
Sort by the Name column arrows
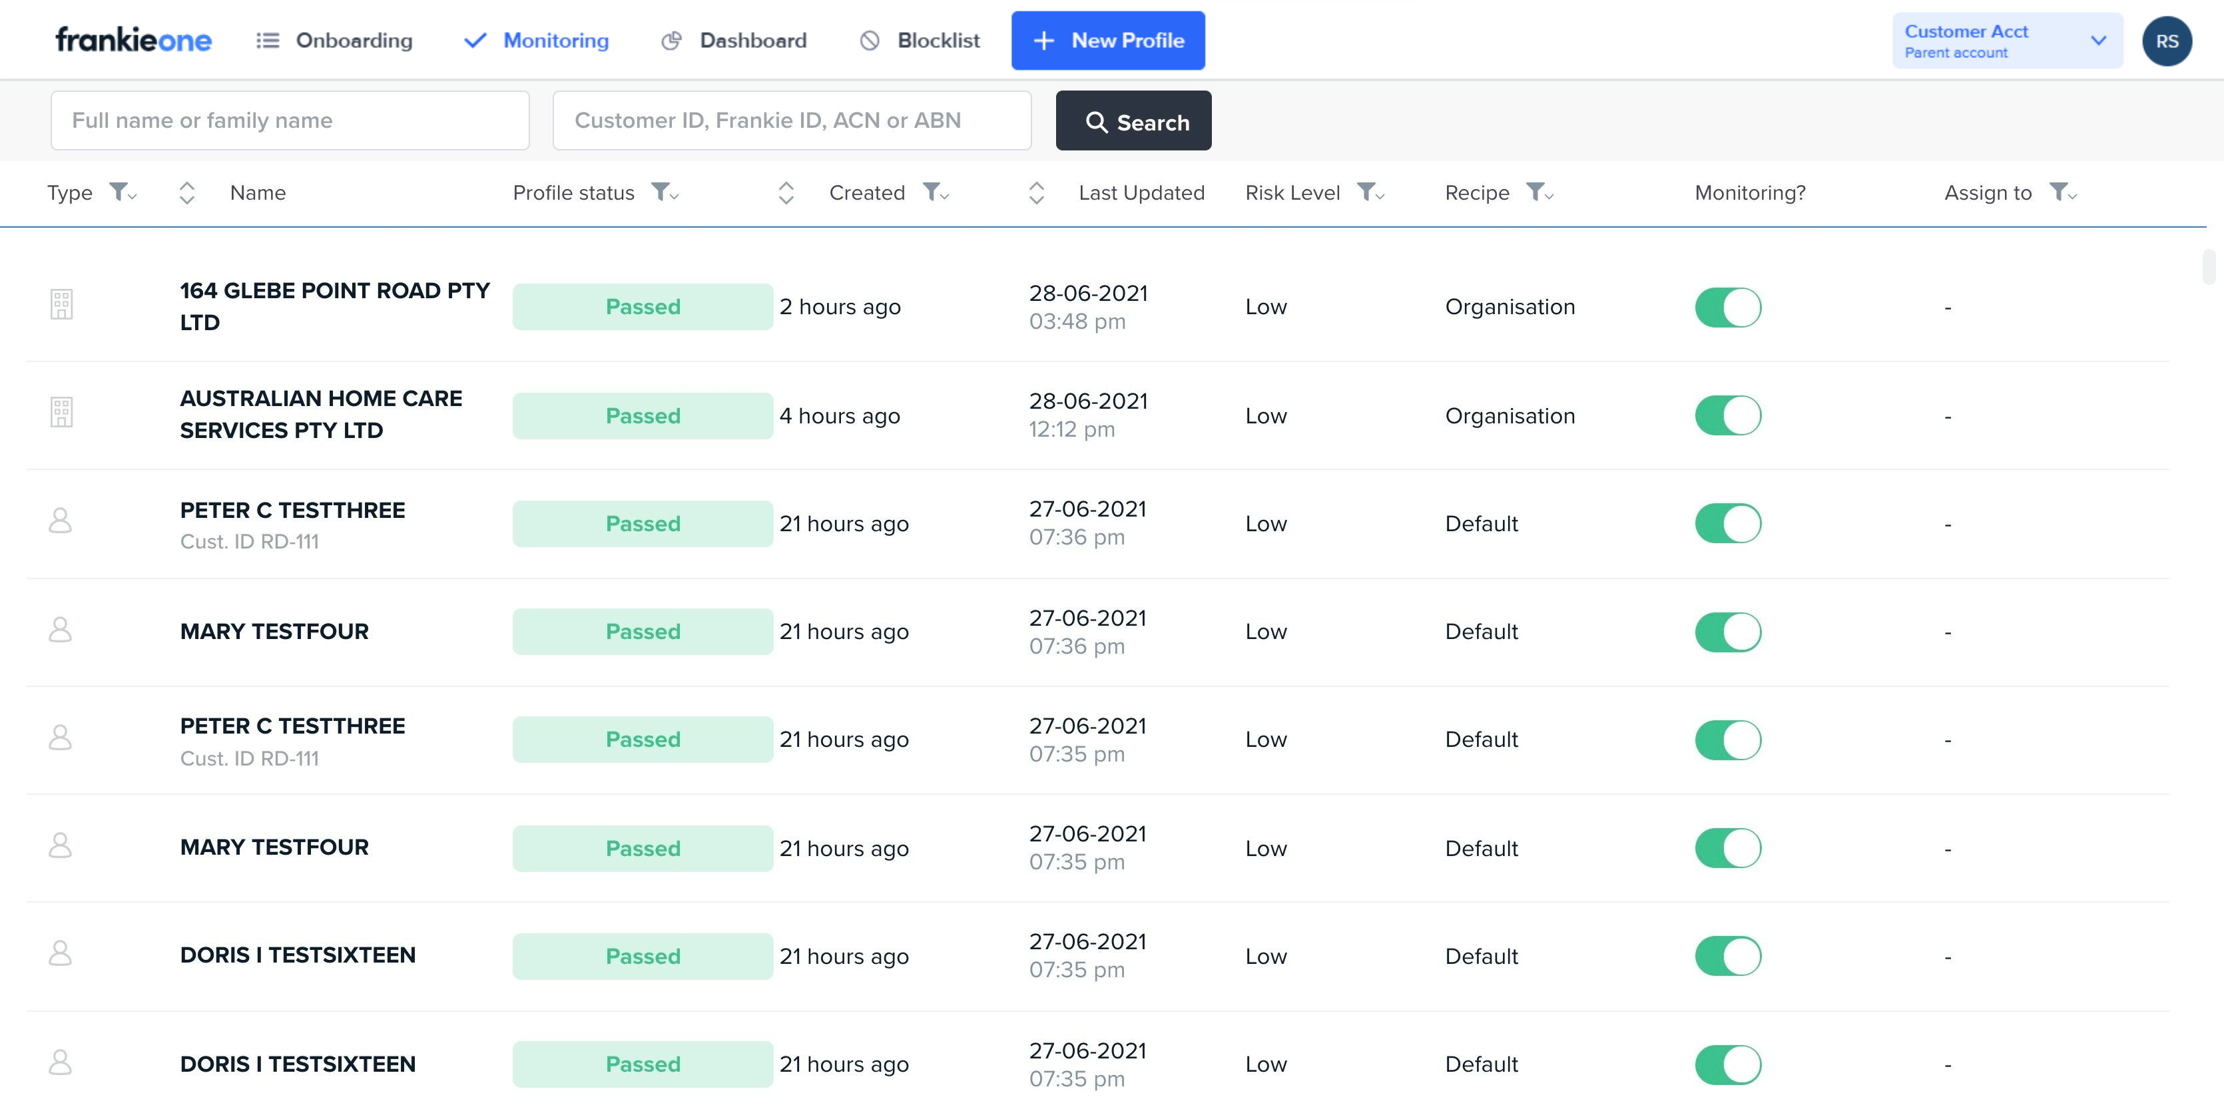(186, 192)
